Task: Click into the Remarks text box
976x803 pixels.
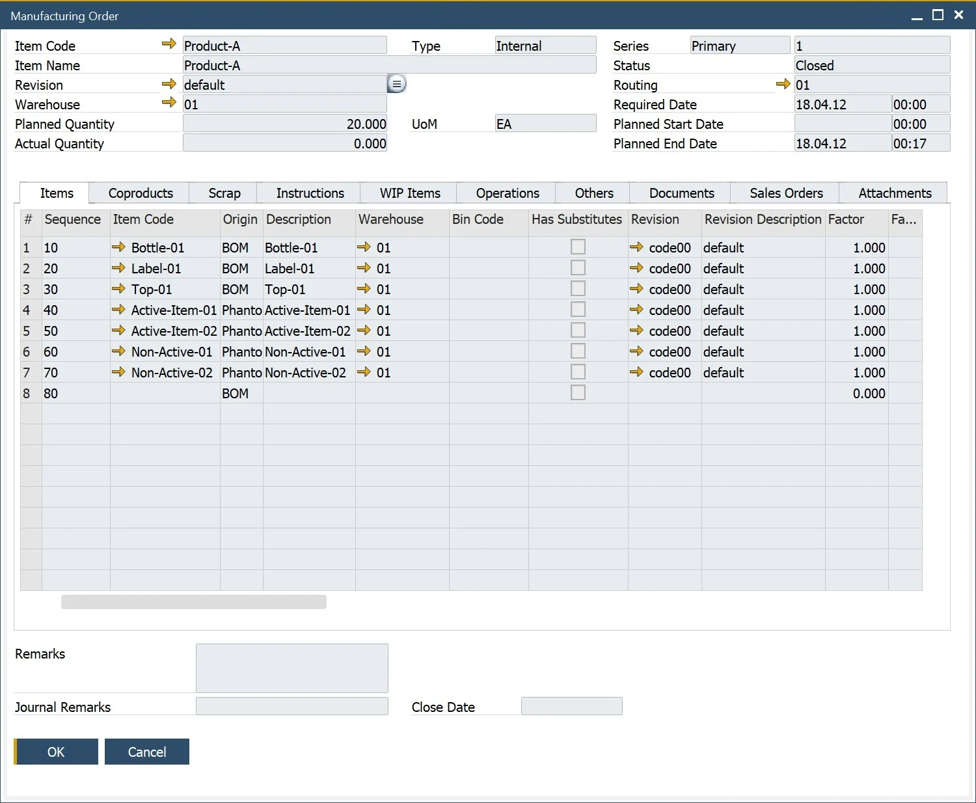Action: point(292,668)
